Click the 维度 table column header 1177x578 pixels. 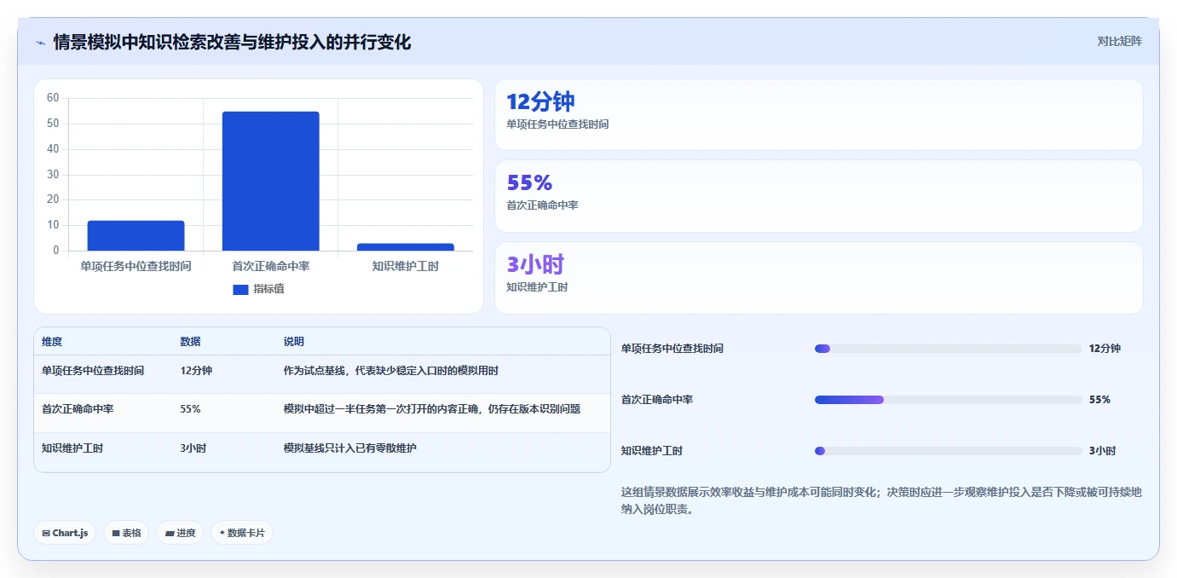click(52, 342)
